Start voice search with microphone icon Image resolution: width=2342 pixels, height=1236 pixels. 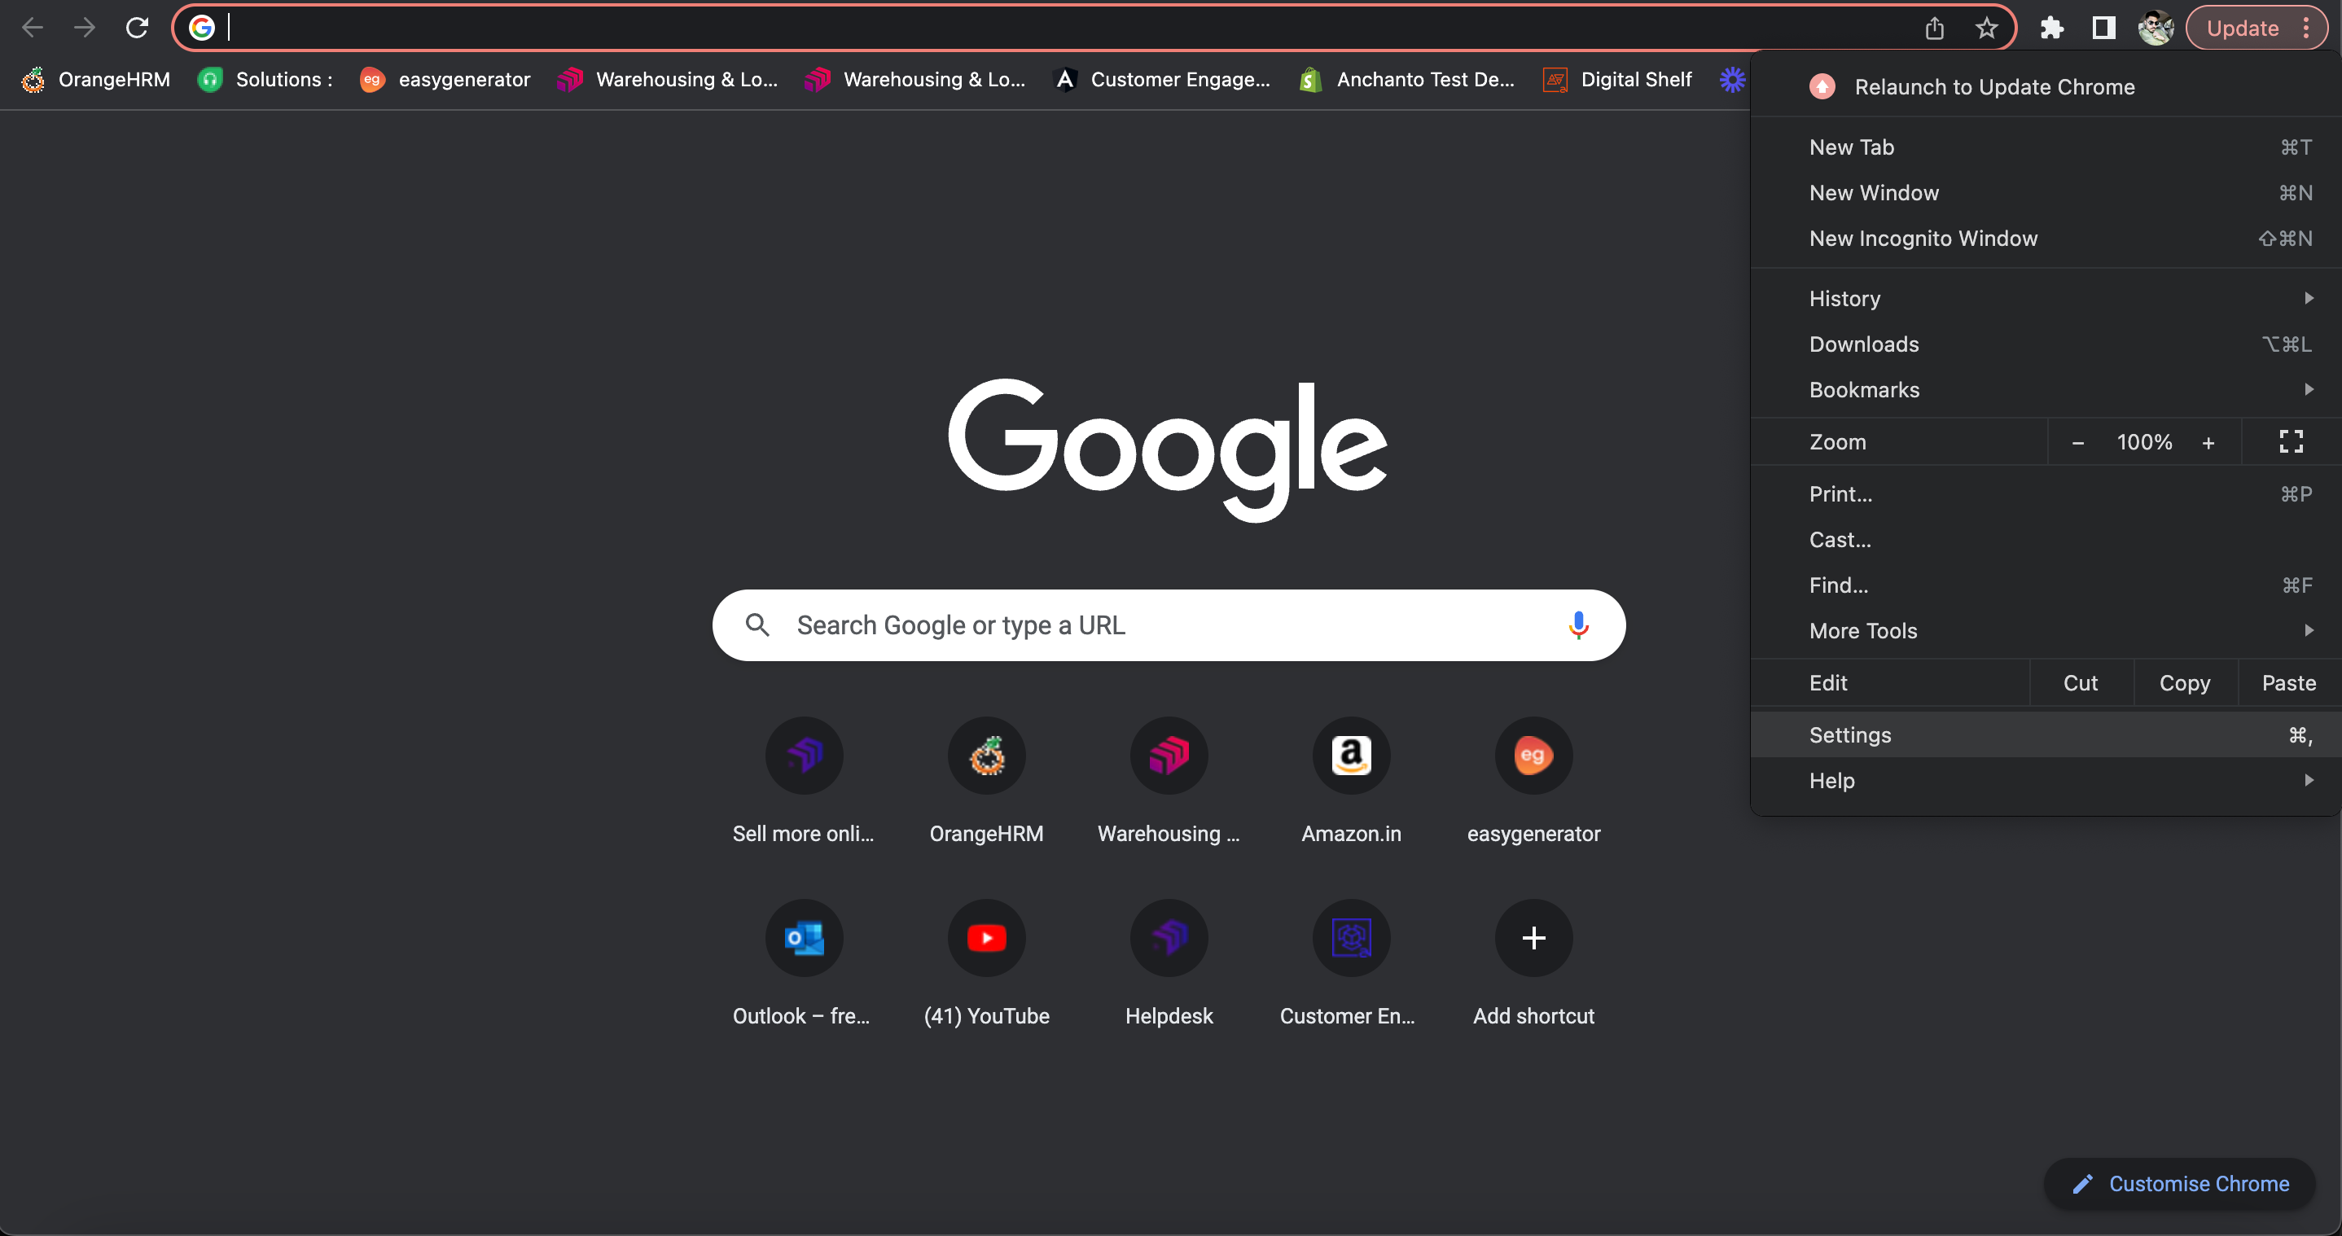click(1578, 625)
